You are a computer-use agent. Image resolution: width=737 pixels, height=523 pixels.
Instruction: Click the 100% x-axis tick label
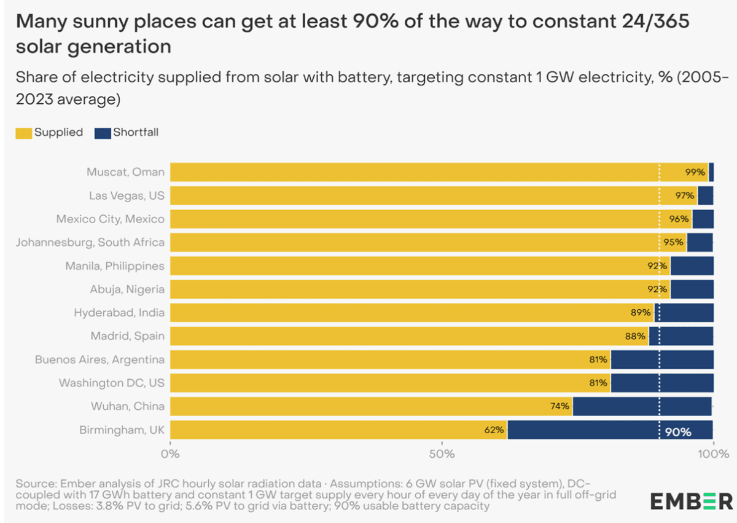coord(712,455)
